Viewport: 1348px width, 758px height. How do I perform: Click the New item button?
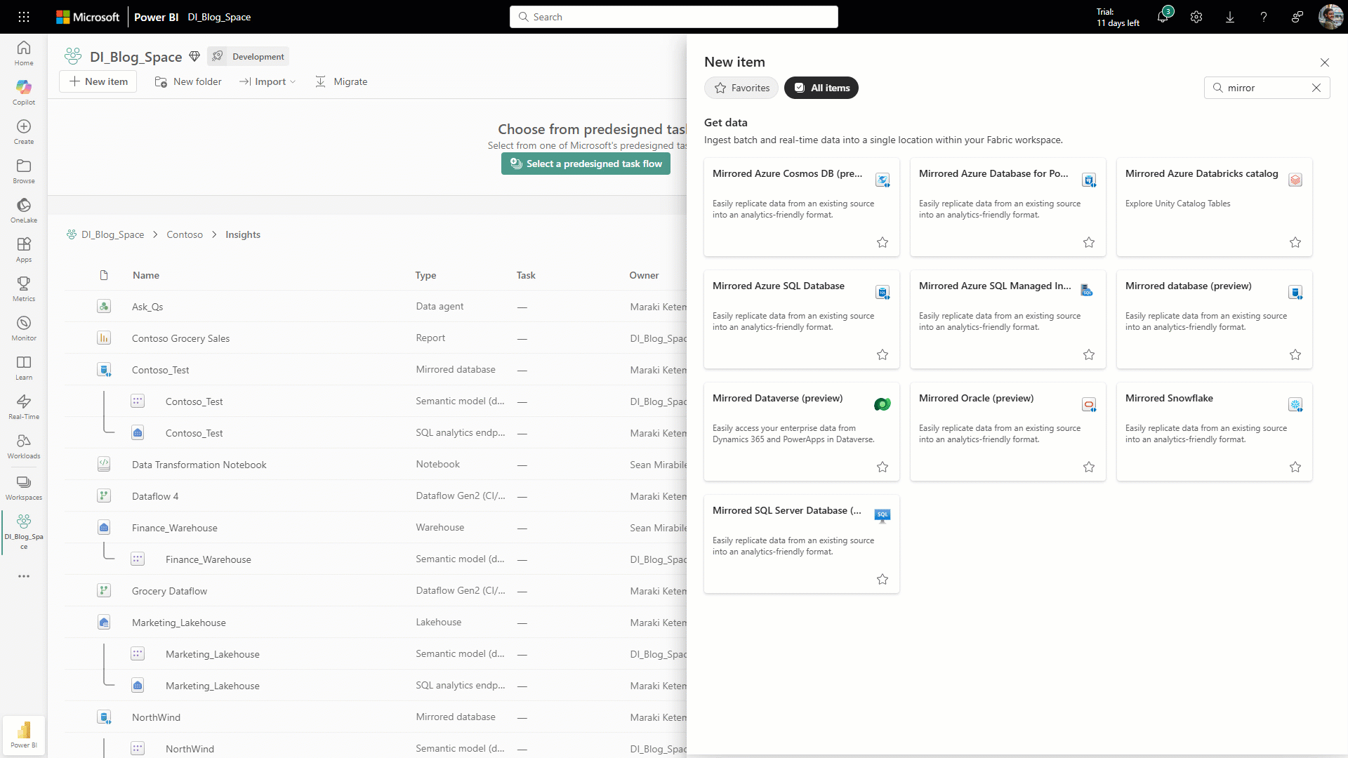[x=99, y=81]
